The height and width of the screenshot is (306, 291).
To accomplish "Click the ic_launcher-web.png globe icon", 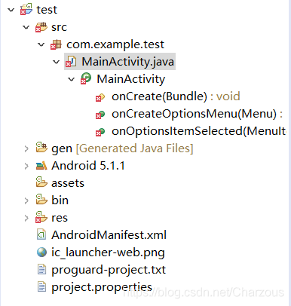I will (x=41, y=252).
